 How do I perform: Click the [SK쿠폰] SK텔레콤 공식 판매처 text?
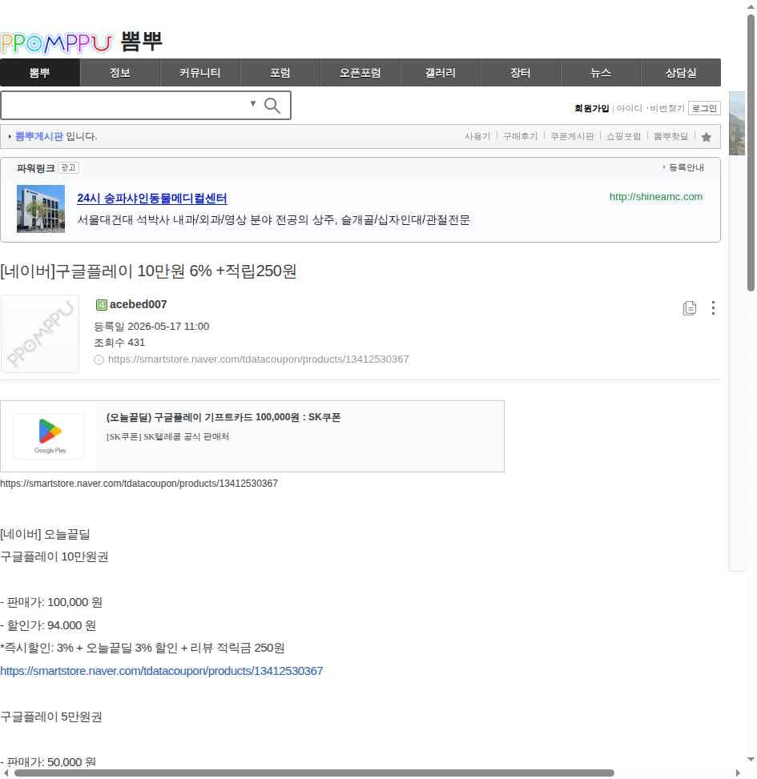point(167,436)
